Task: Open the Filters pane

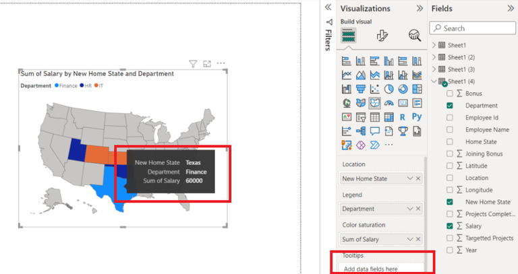Action: (x=328, y=36)
